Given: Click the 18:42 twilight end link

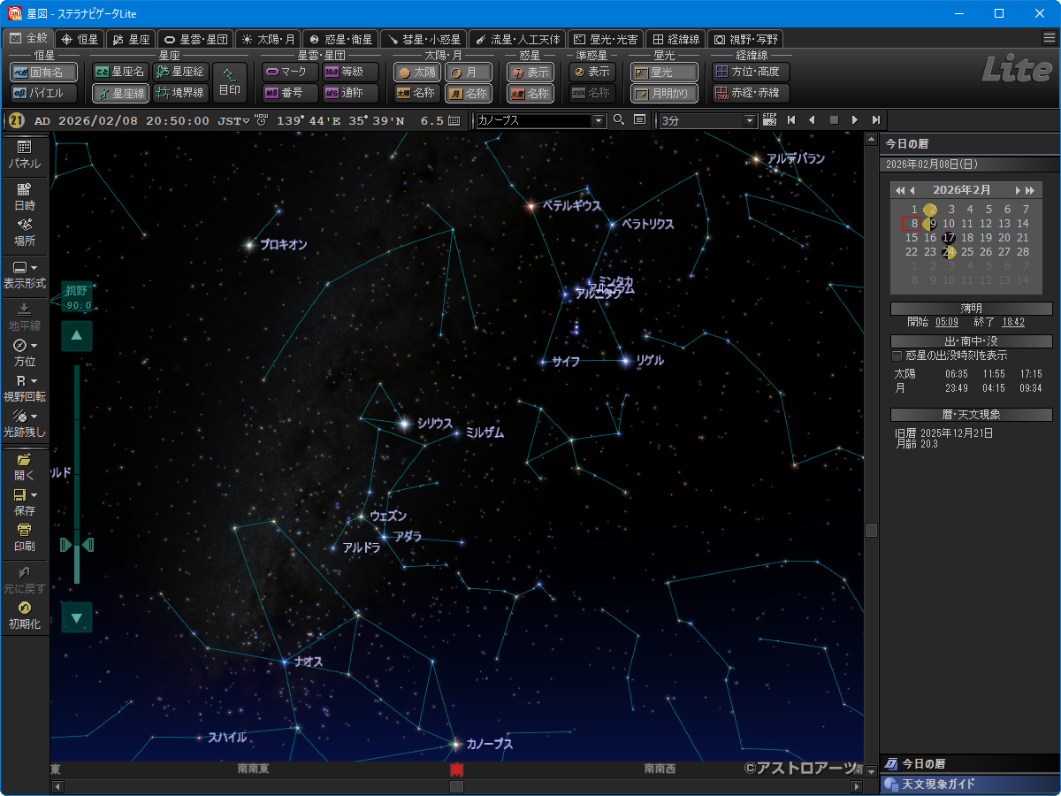Looking at the screenshot, I should (1013, 322).
